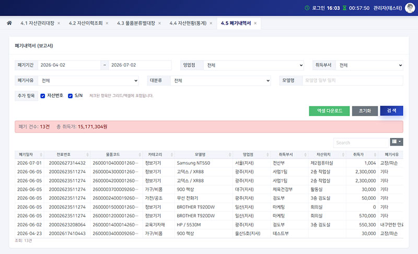Open the 폐기사유 dropdown
The height and width of the screenshot is (254, 418).
[x=88, y=81]
